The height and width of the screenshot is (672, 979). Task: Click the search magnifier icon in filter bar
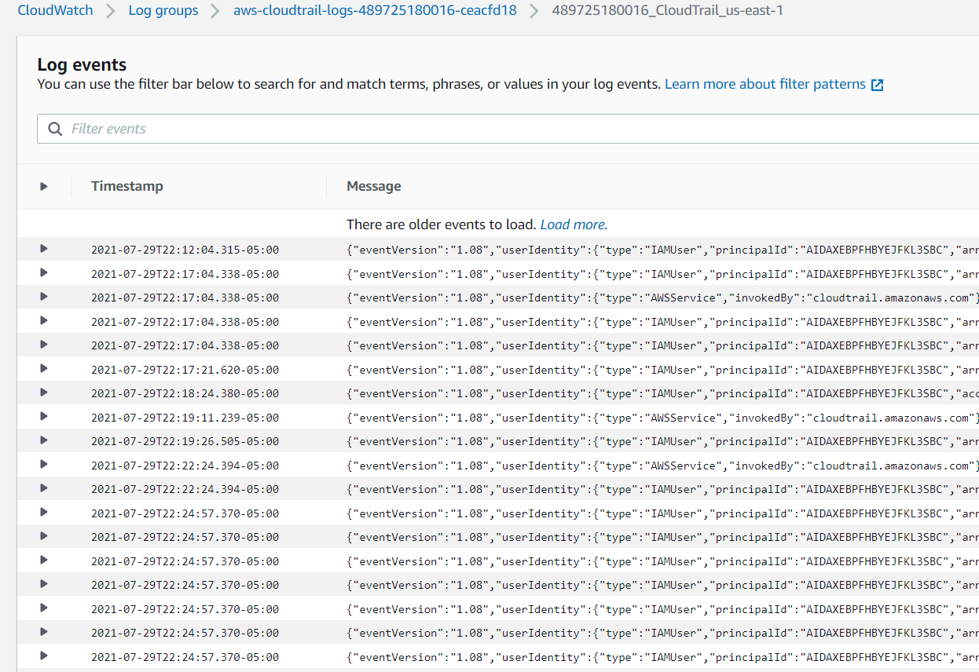(55, 129)
